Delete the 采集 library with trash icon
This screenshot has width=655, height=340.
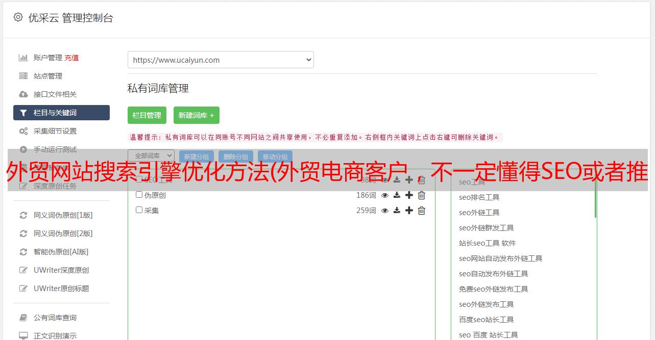point(422,211)
